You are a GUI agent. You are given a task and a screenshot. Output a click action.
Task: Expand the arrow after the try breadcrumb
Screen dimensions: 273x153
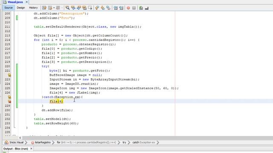(x=129, y=142)
